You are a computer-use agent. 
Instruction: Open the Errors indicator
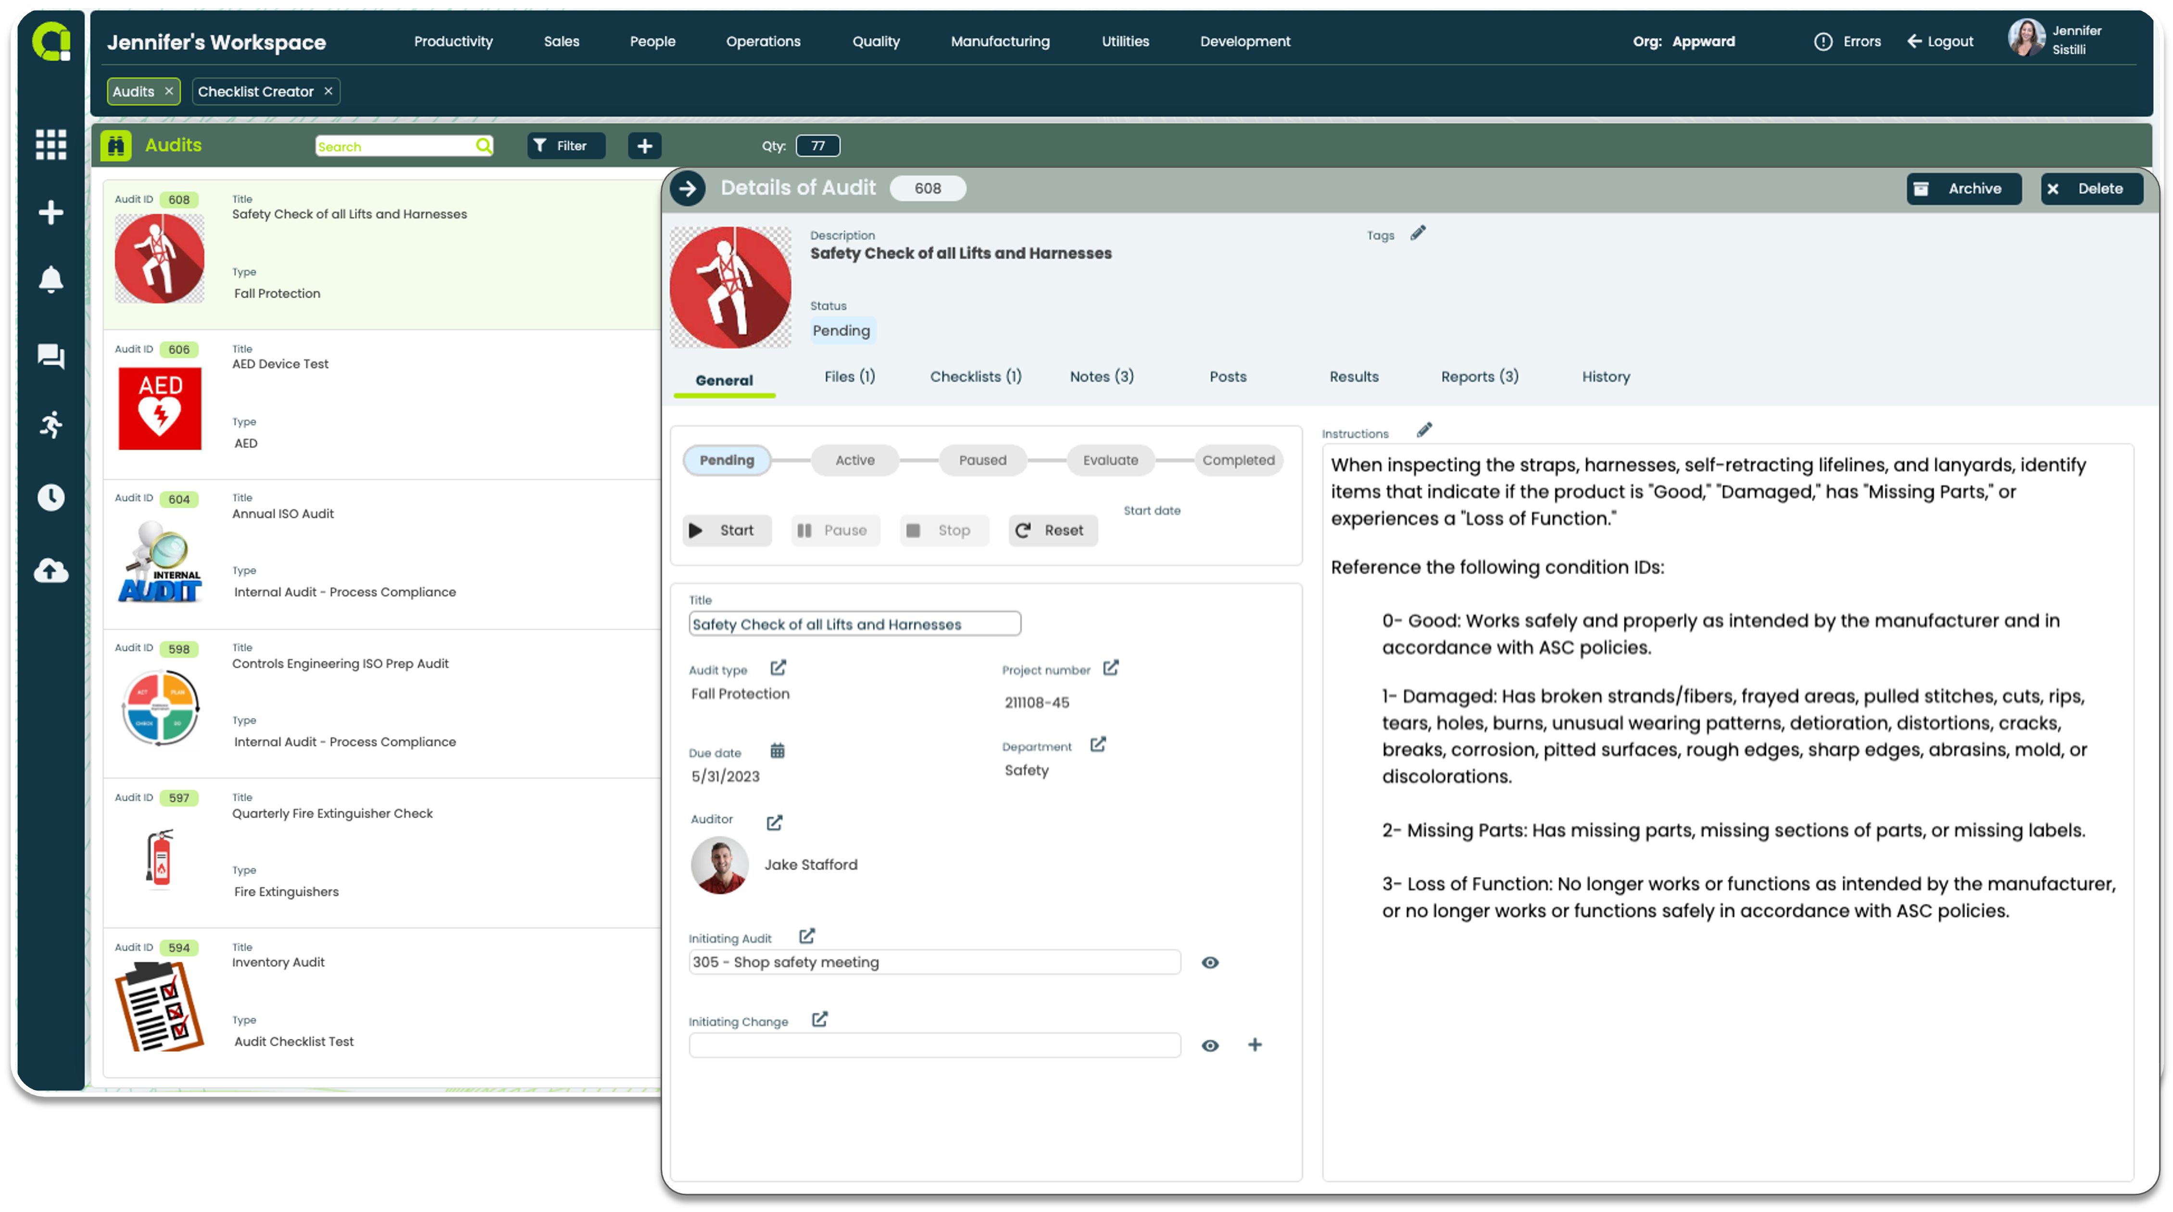[x=1846, y=41]
